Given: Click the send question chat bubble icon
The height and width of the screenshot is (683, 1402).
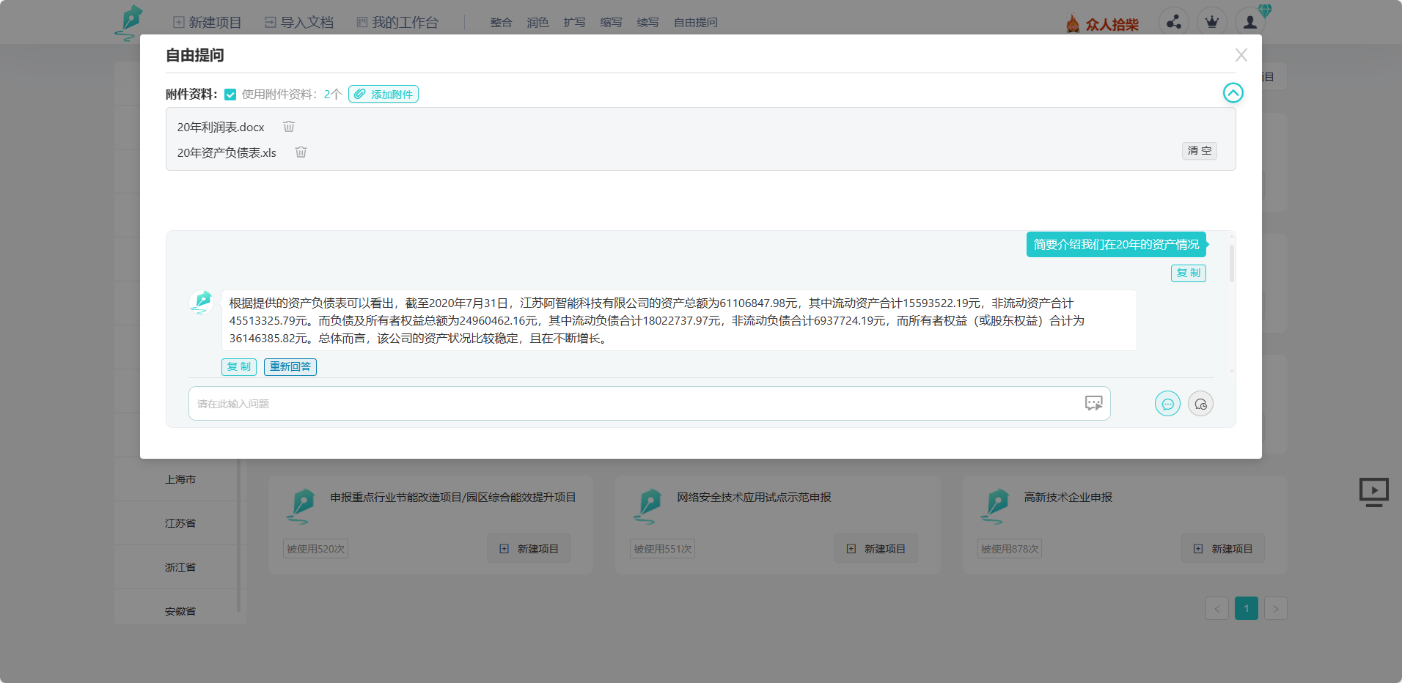Looking at the screenshot, I should (x=1167, y=403).
